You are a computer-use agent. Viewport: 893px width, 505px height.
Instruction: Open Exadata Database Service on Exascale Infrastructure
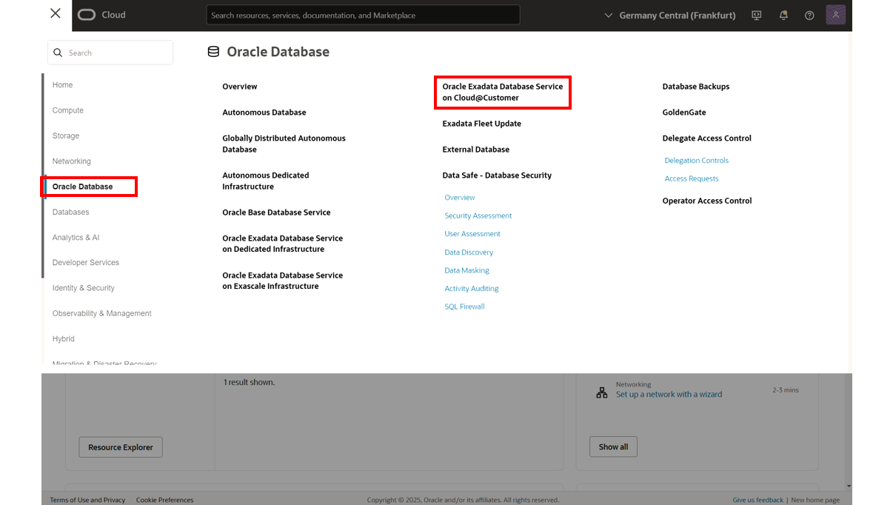(x=282, y=281)
